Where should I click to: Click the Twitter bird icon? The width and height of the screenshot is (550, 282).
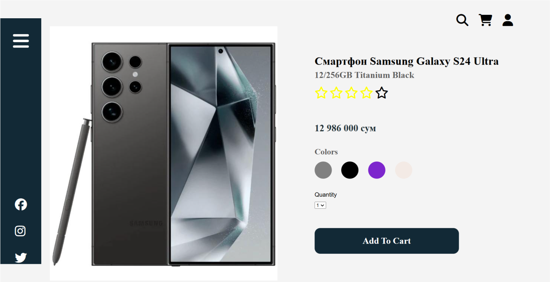pos(21,258)
